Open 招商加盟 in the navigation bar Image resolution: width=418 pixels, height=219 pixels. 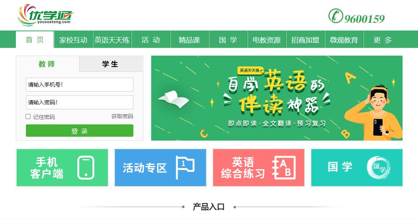click(306, 40)
